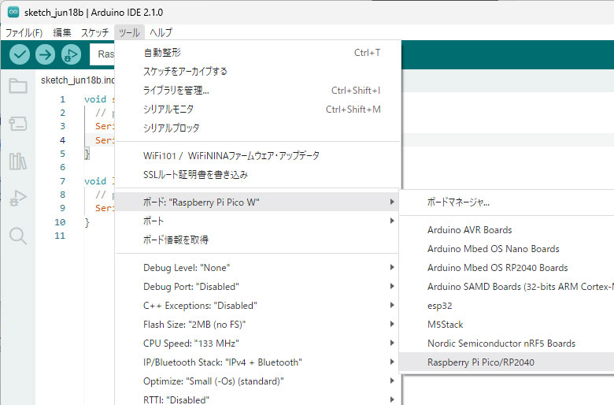Expand Debug Port: "Disabled" submenu
614x405 pixels.
click(x=258, y=287)
